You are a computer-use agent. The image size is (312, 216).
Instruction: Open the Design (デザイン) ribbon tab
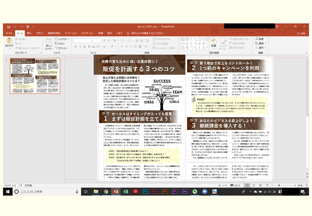[40, 33]
